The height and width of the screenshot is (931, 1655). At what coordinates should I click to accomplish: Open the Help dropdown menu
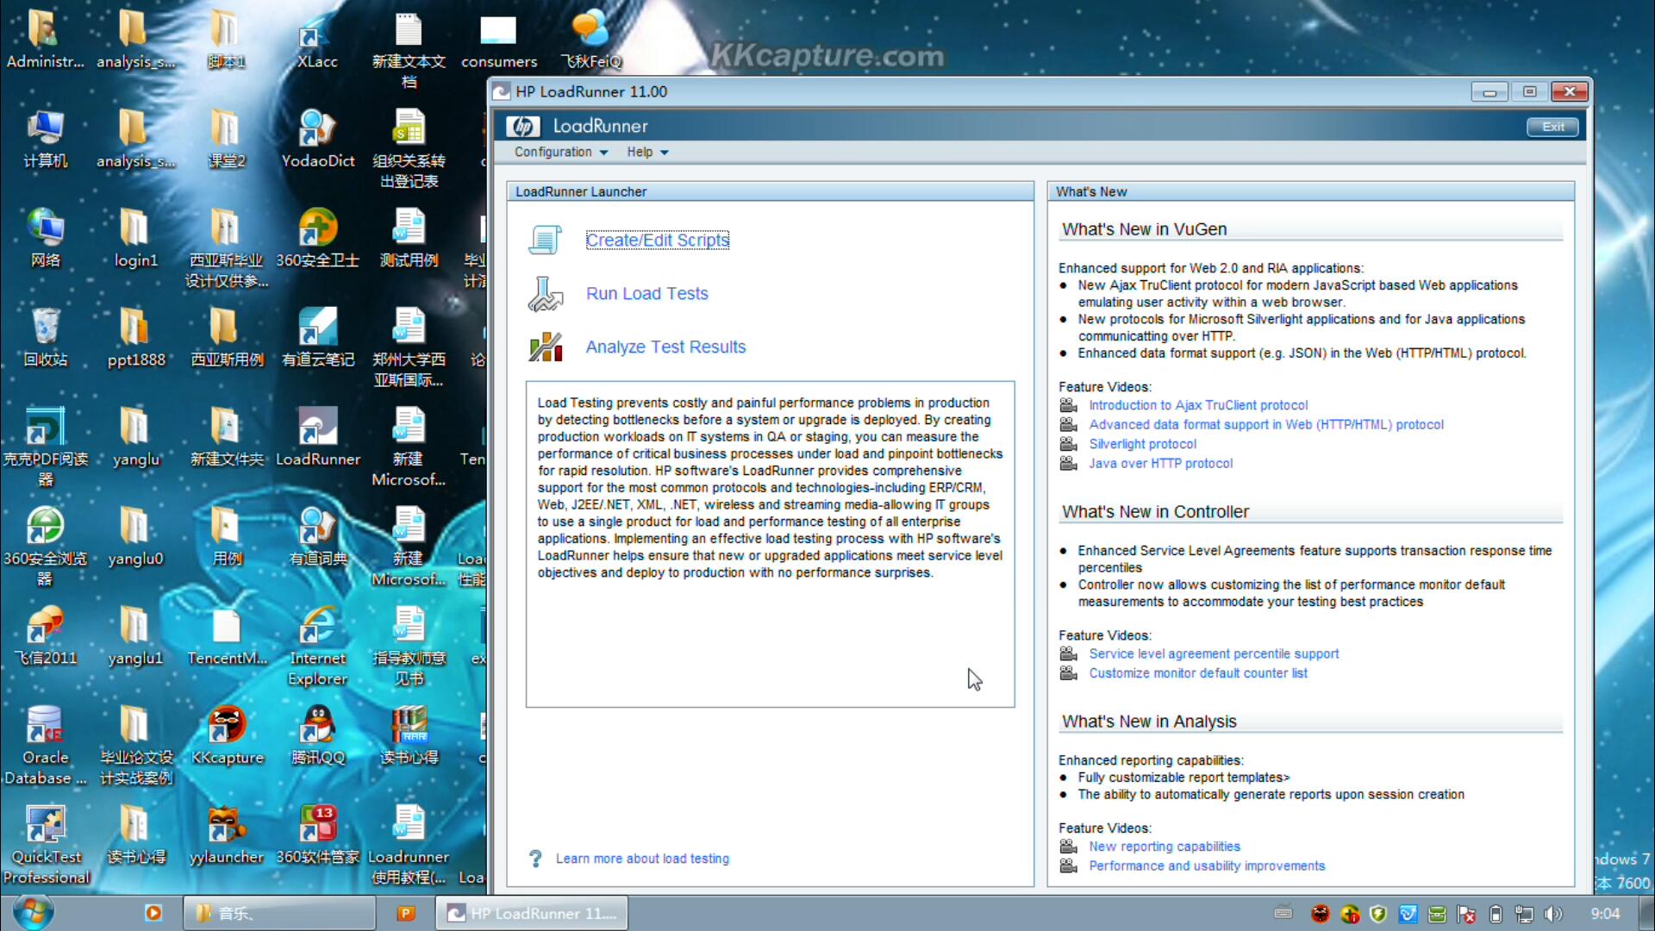click(647, 152)
